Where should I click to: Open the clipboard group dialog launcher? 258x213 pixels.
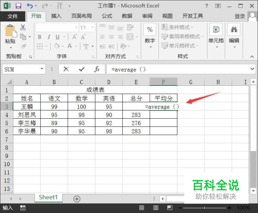(x=31, y=57)
